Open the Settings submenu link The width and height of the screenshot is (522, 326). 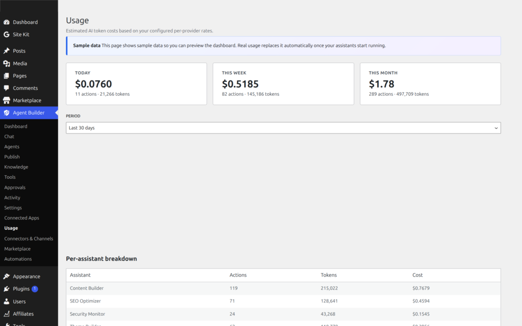13,208
